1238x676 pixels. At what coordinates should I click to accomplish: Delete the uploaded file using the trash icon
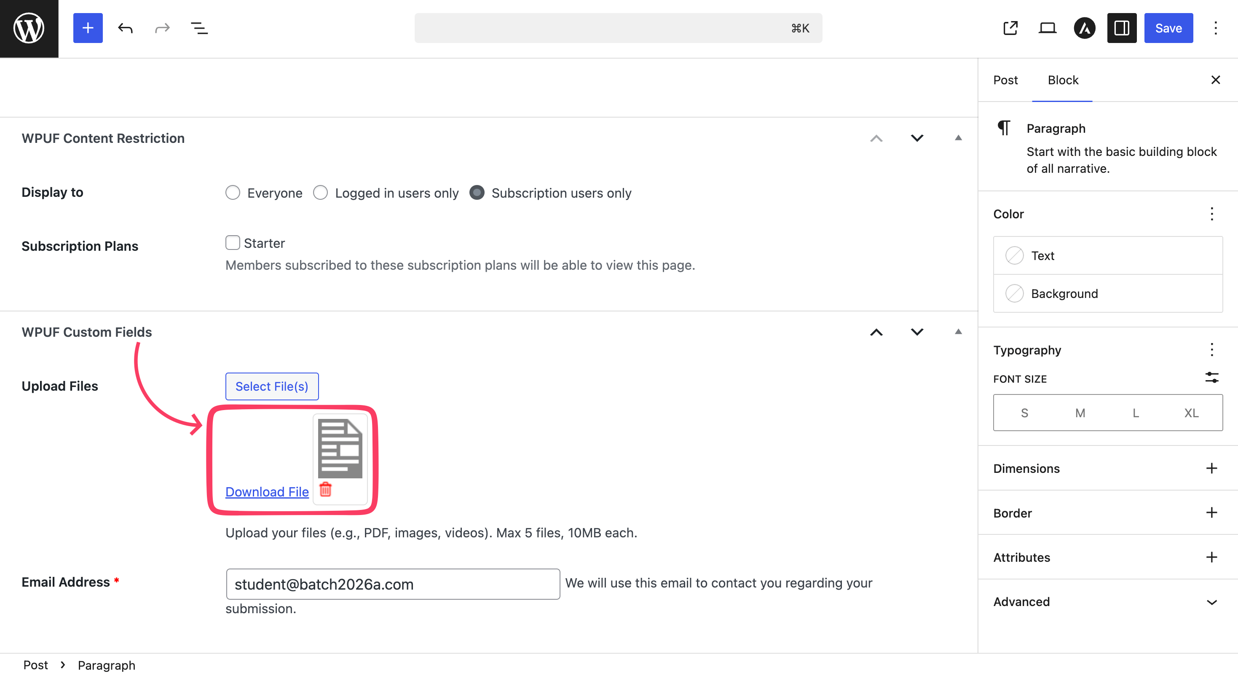coord(325,491)
